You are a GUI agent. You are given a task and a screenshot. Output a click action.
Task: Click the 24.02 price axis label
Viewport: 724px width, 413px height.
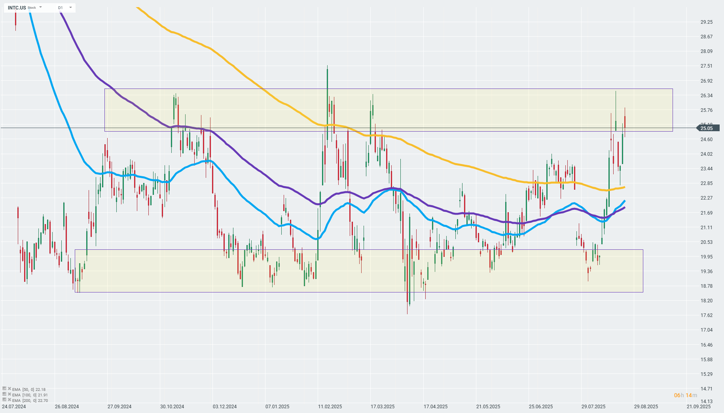pos(707,154)
